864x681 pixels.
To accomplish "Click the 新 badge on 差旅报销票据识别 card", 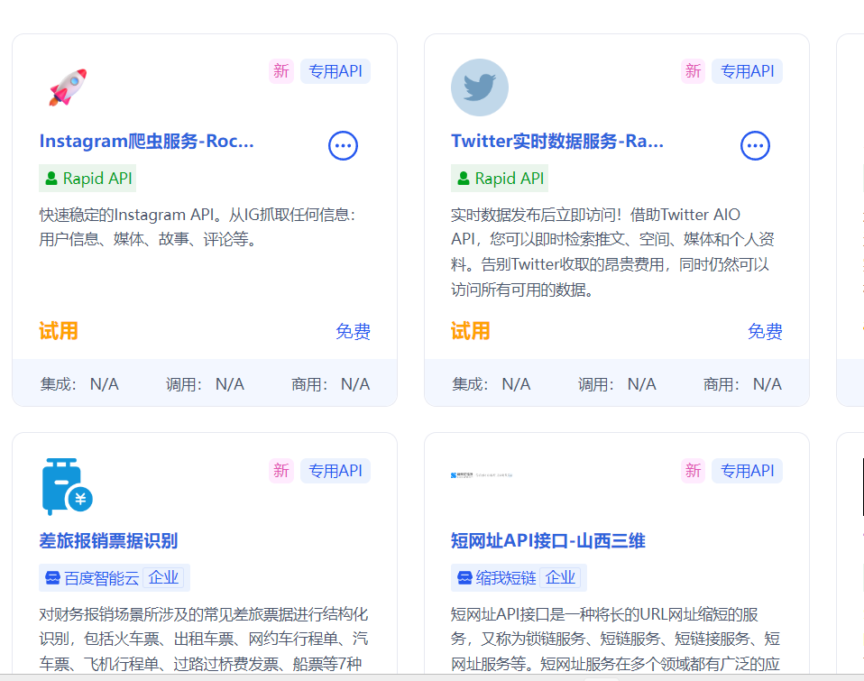I will [281, 471].
